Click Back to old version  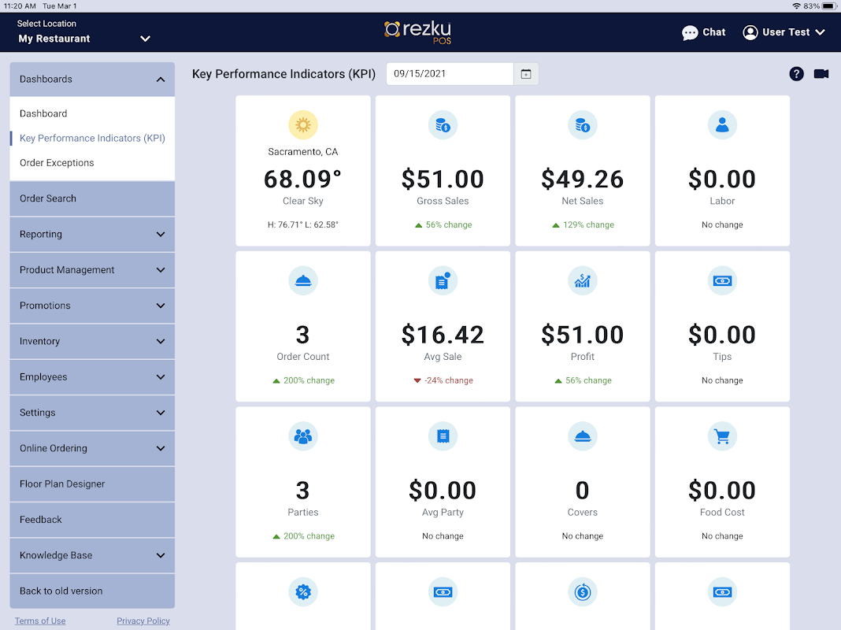(92, 591)
